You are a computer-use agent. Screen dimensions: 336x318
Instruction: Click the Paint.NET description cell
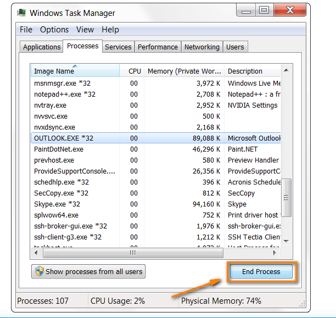[x=243, y=149]
